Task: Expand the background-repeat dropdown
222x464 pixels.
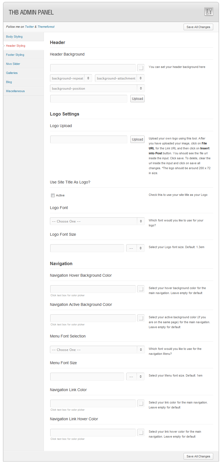Action: pos(71,78)
